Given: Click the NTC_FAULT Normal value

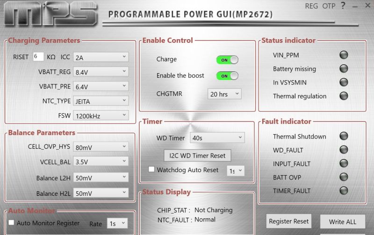Looking at the screenshot, I should click(x=205, y=219).
